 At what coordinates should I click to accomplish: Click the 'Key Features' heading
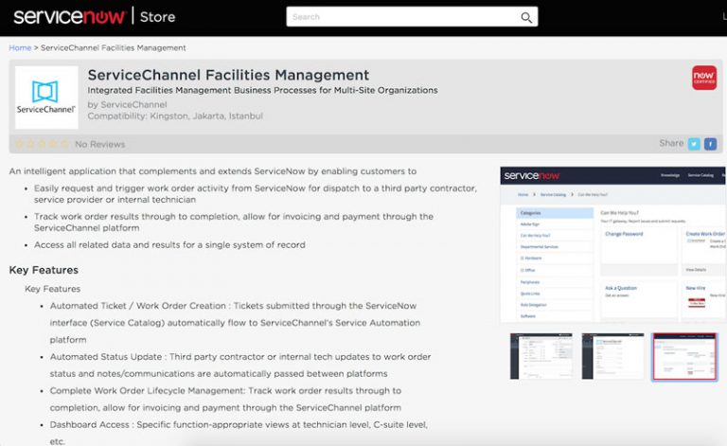(x=44, y=270)
